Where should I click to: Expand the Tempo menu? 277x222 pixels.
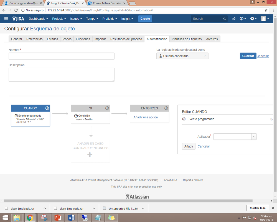[92, 19]
